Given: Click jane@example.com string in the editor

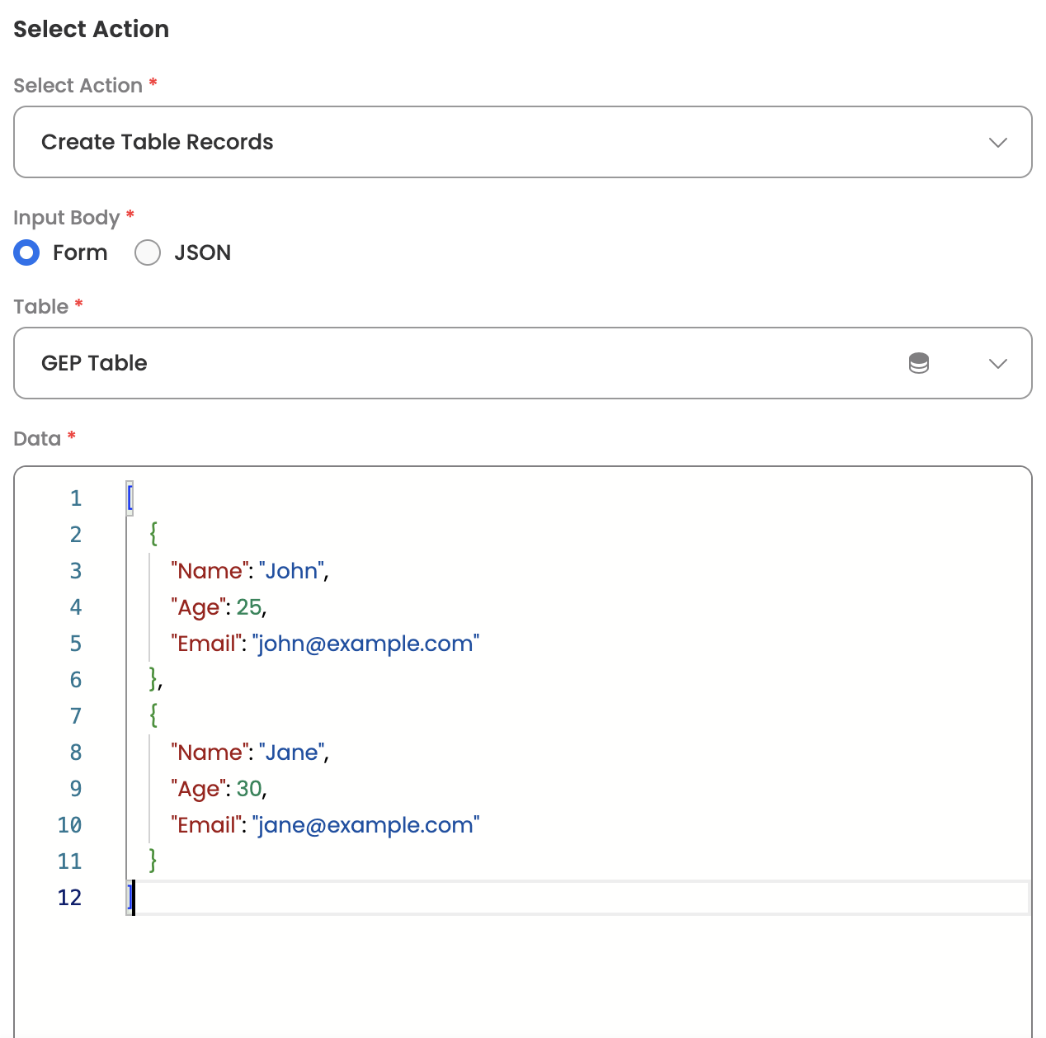Looking at the screenshot, I should (365, 825).
